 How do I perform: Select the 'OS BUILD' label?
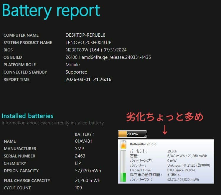pos(13,57)
